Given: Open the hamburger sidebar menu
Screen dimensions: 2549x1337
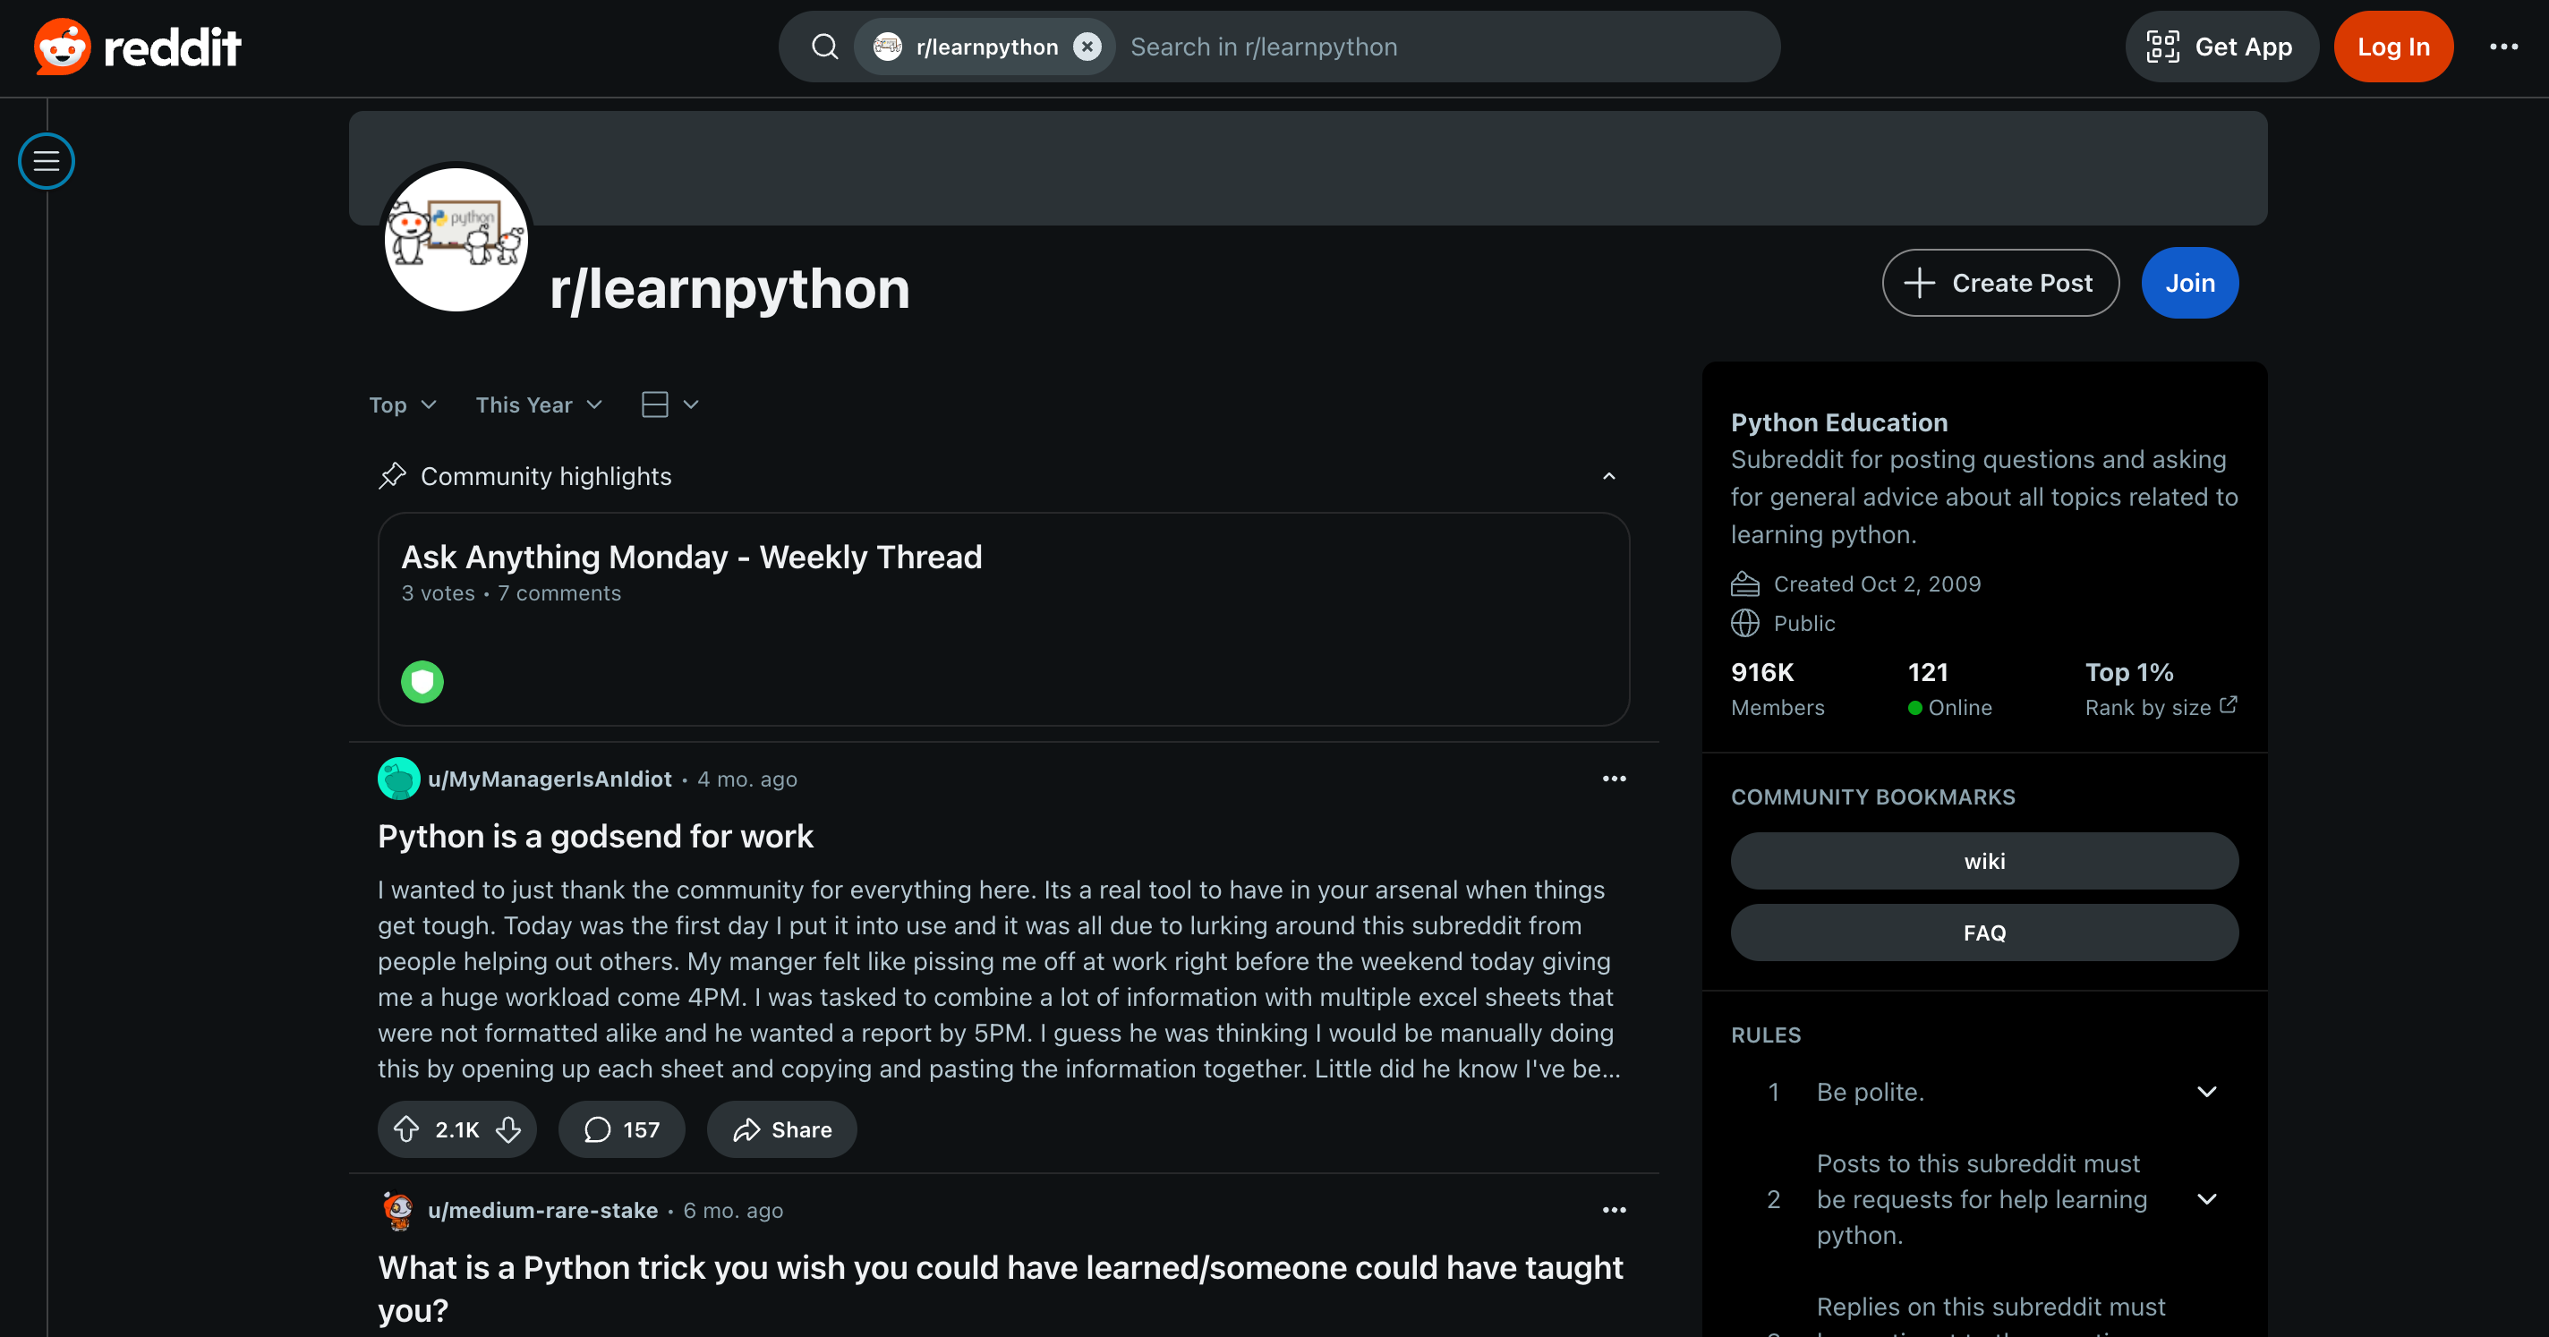Looking at the screenshot, I should (47, 161).
